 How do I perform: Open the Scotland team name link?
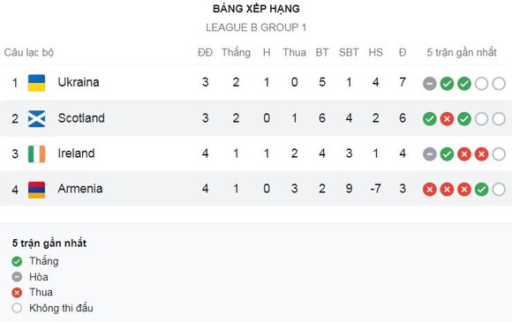point(81,118)
